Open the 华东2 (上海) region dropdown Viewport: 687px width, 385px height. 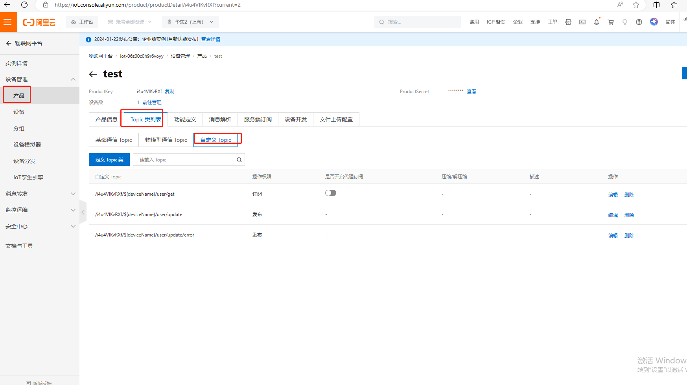coord(190,22)
